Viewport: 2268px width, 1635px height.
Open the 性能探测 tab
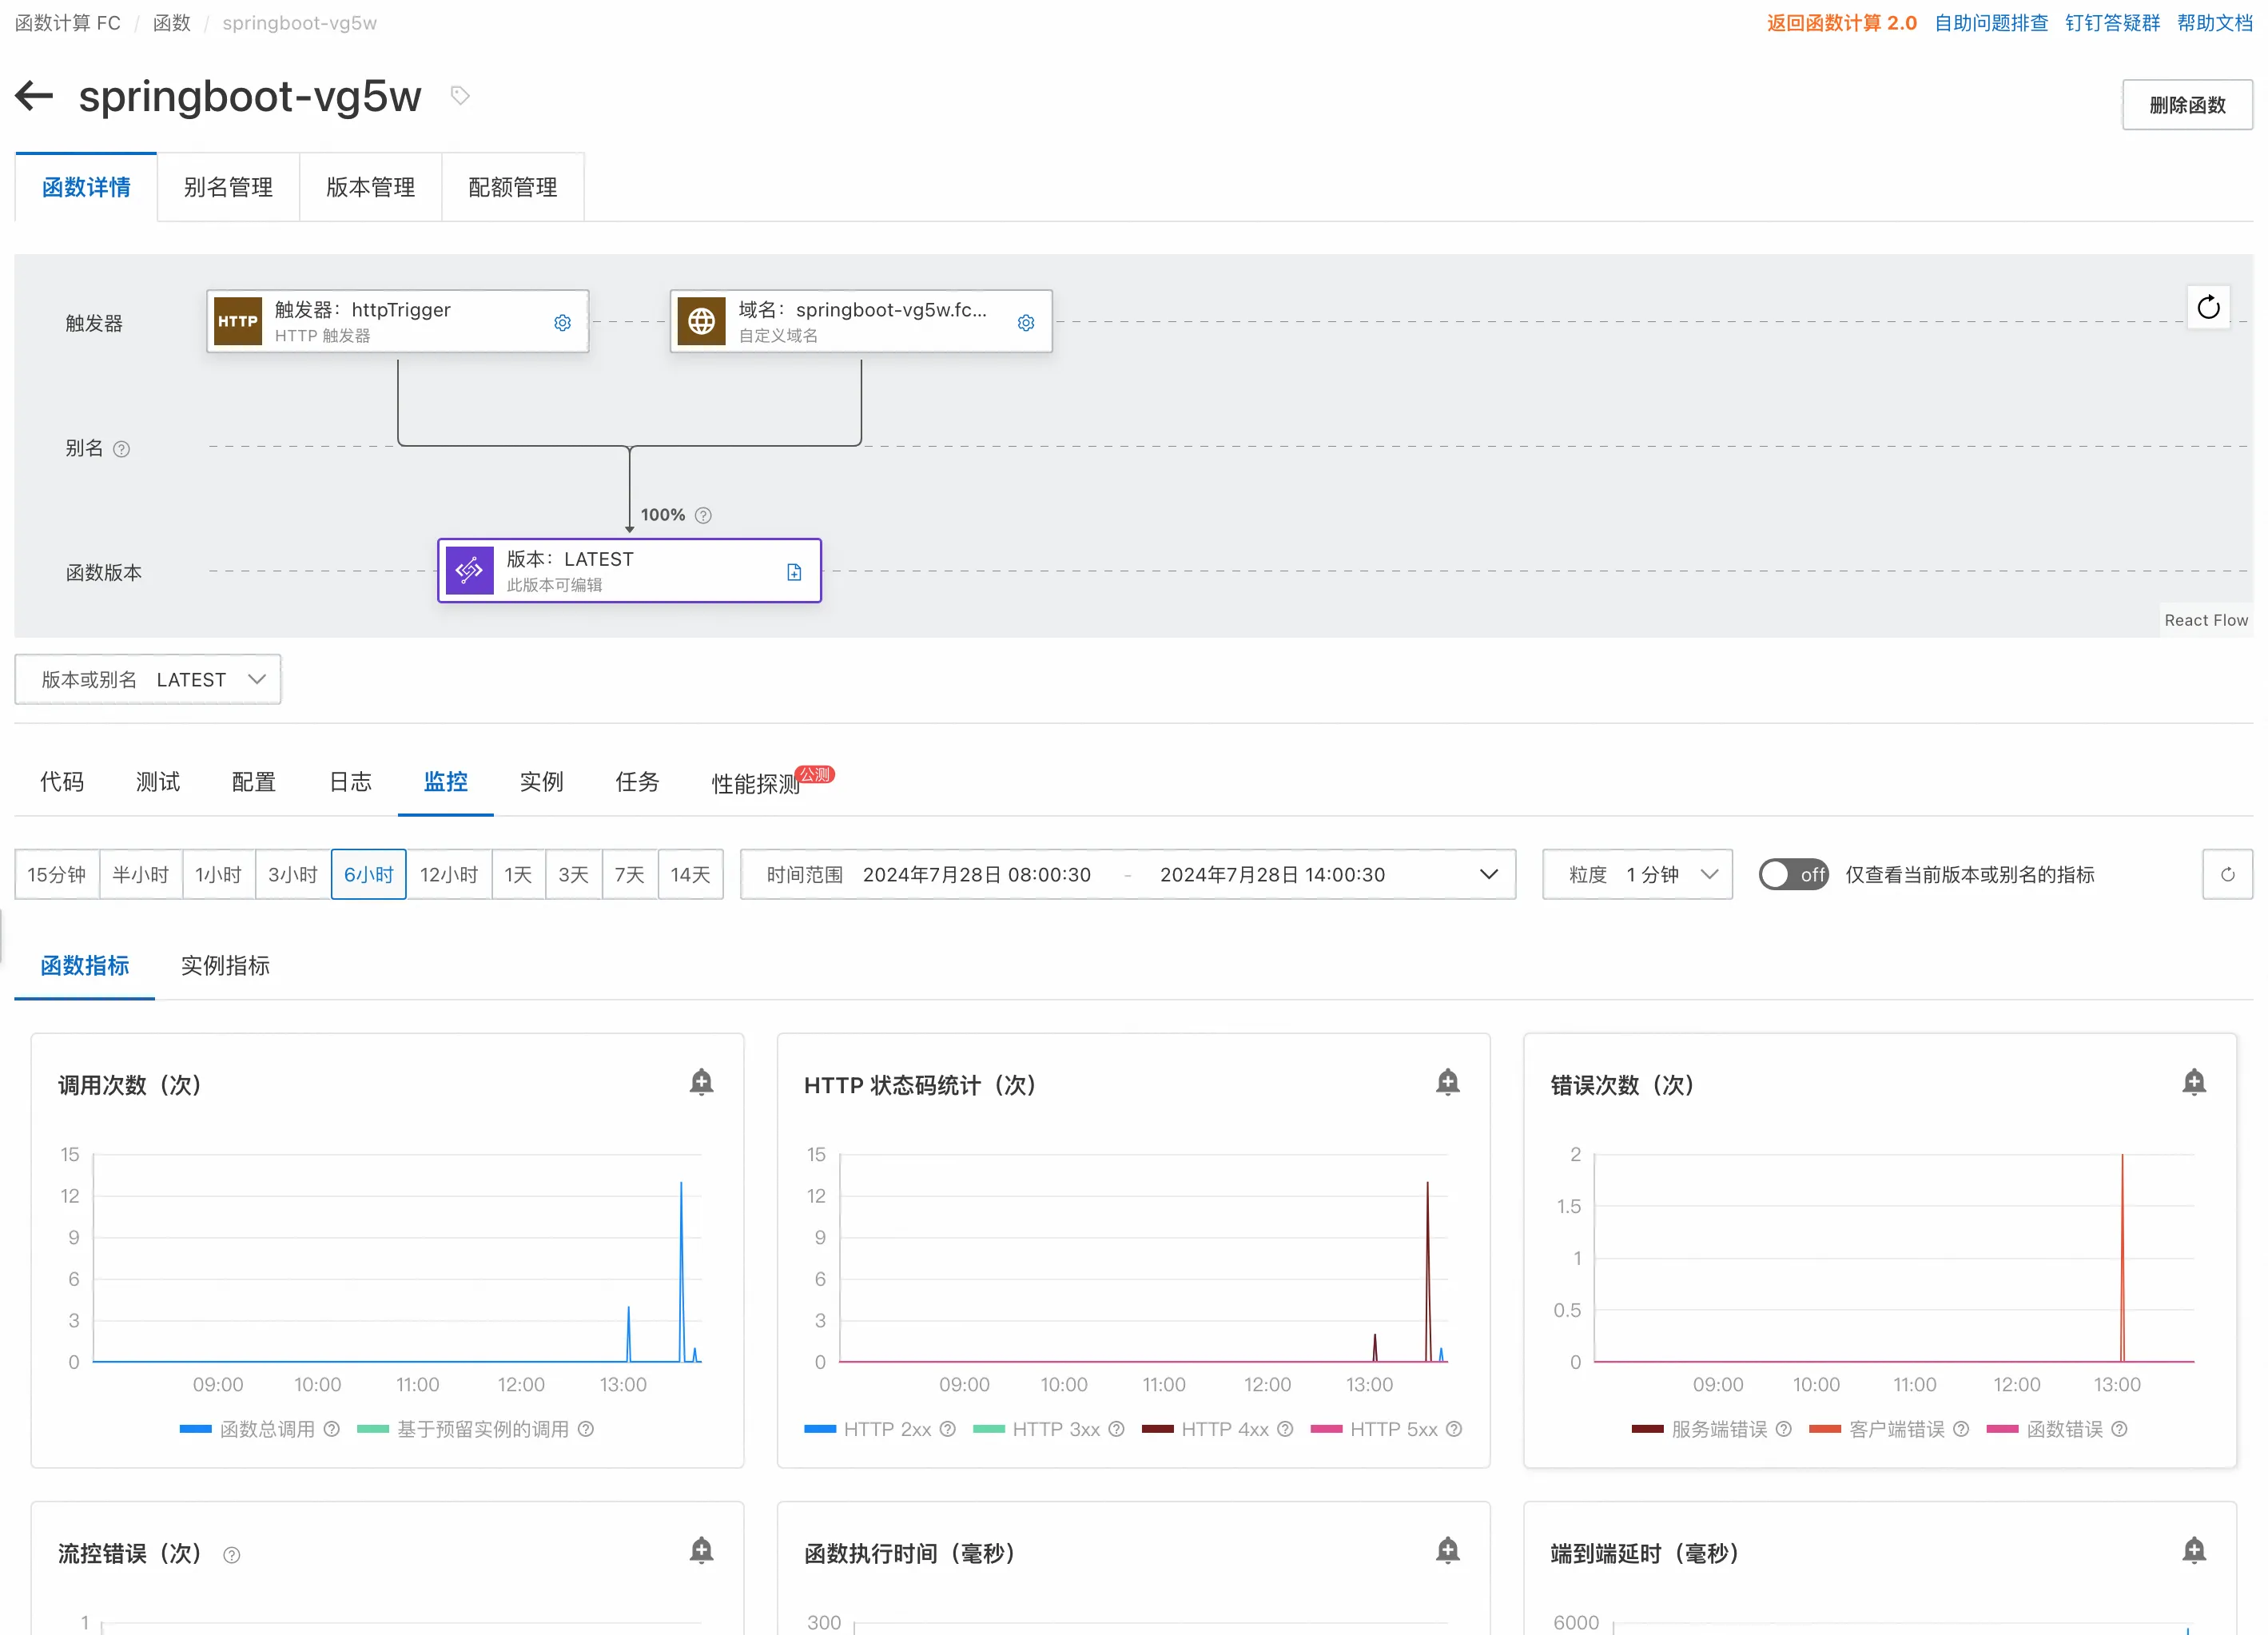756,783
